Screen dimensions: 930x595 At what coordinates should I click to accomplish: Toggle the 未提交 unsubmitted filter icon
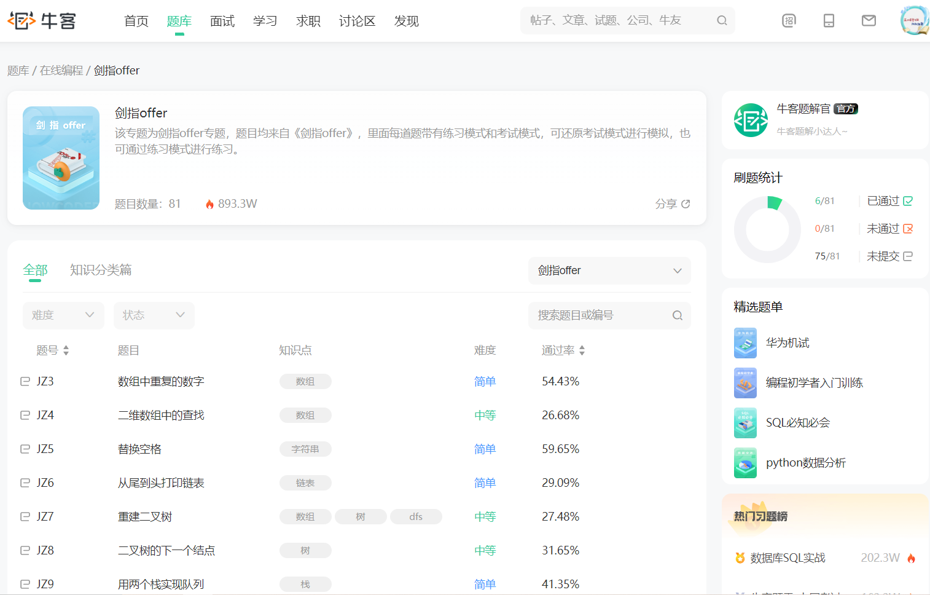pyautogui.click(x=908, y=256)
